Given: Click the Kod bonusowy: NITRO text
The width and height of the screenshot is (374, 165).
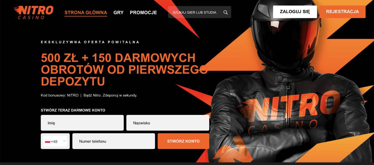Looking at the screenshot, I should (x=60, y=95).
